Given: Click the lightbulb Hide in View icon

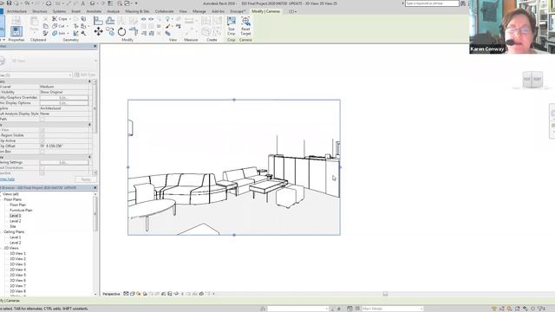Looking at the screenshot, I should click(167, 19).
